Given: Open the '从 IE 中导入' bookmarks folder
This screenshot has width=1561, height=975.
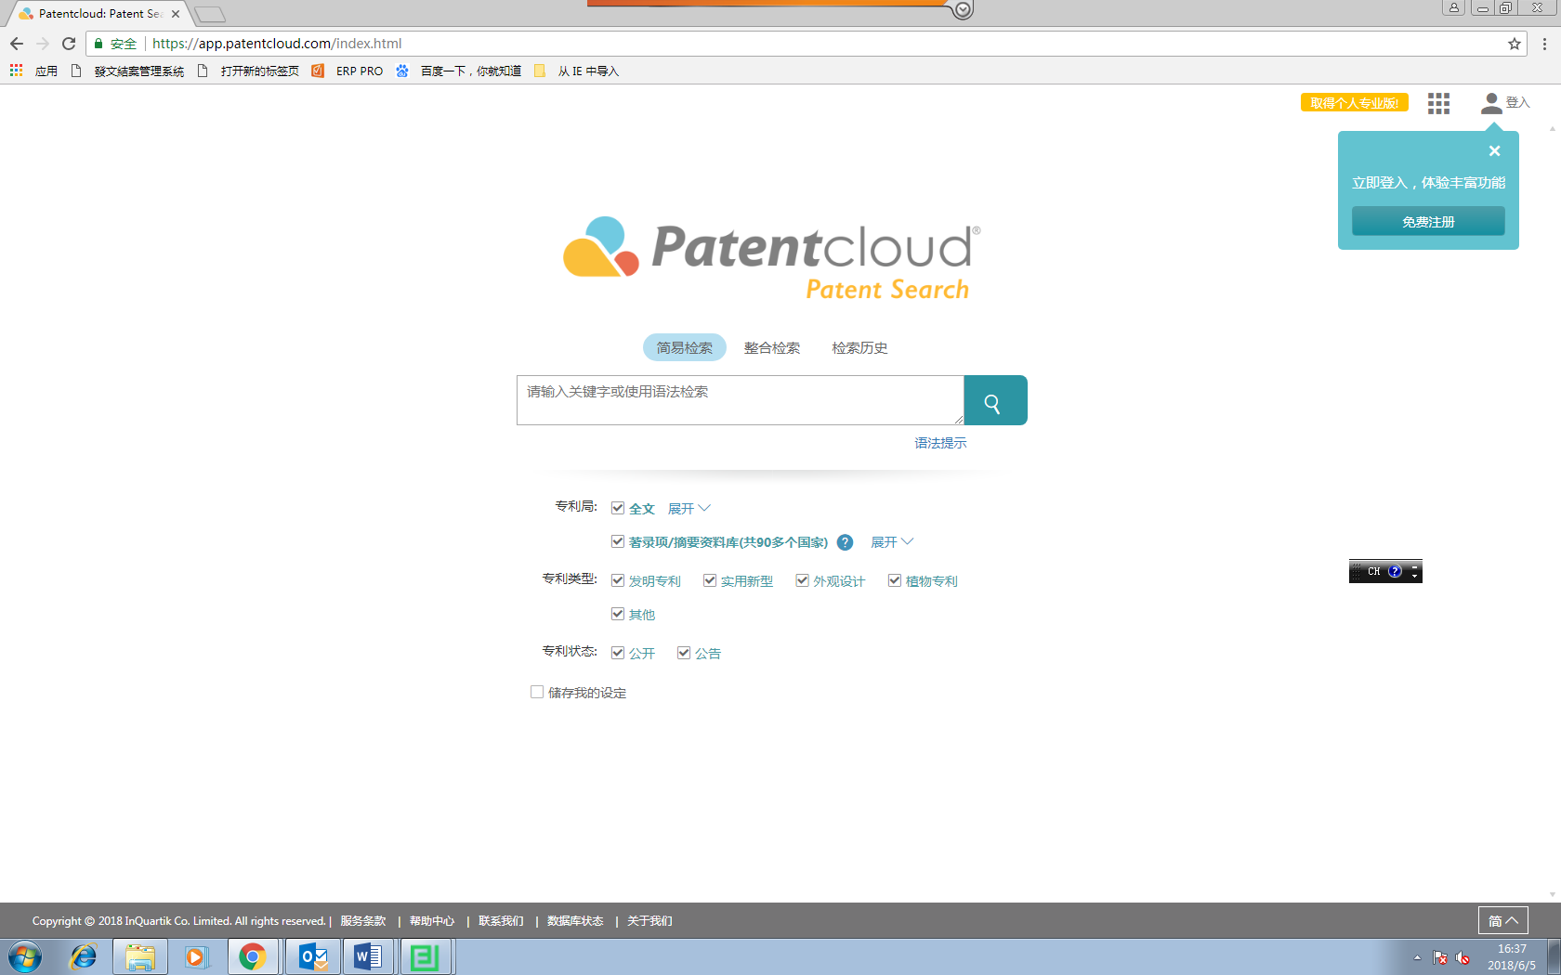Looking at the screenshot, I should coord(576,71).
